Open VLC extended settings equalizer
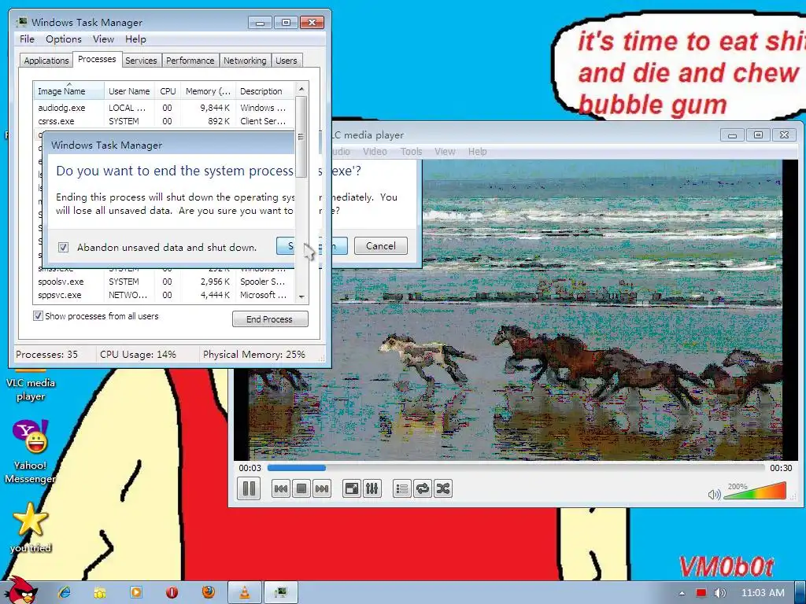 pos(372,488)
